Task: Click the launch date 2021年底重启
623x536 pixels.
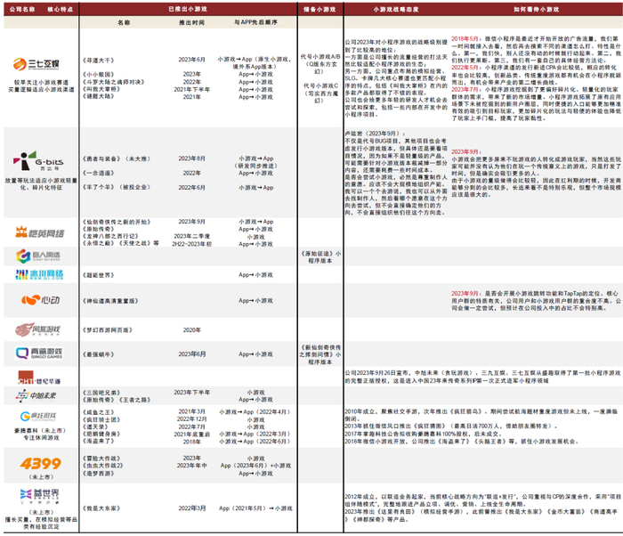Action: pos(191,434)
